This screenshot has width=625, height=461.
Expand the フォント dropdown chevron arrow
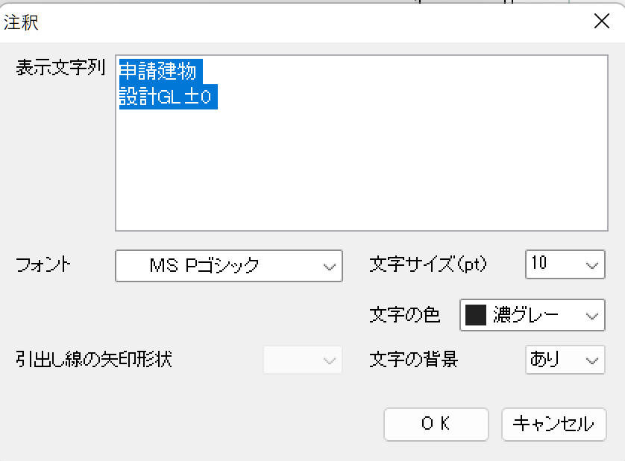(x=329, y=265)
